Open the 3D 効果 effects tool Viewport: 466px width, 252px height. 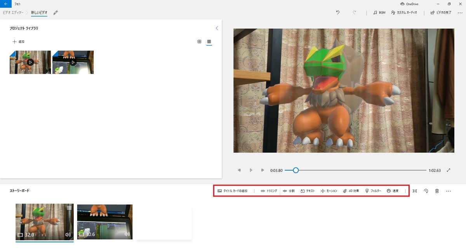pyautogui.click(x=351, y=191)
